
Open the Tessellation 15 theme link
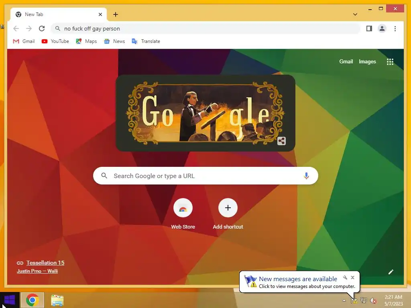[45, 263]
